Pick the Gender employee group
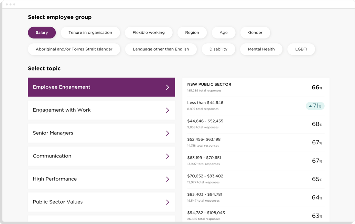 (x=255, y=33)
